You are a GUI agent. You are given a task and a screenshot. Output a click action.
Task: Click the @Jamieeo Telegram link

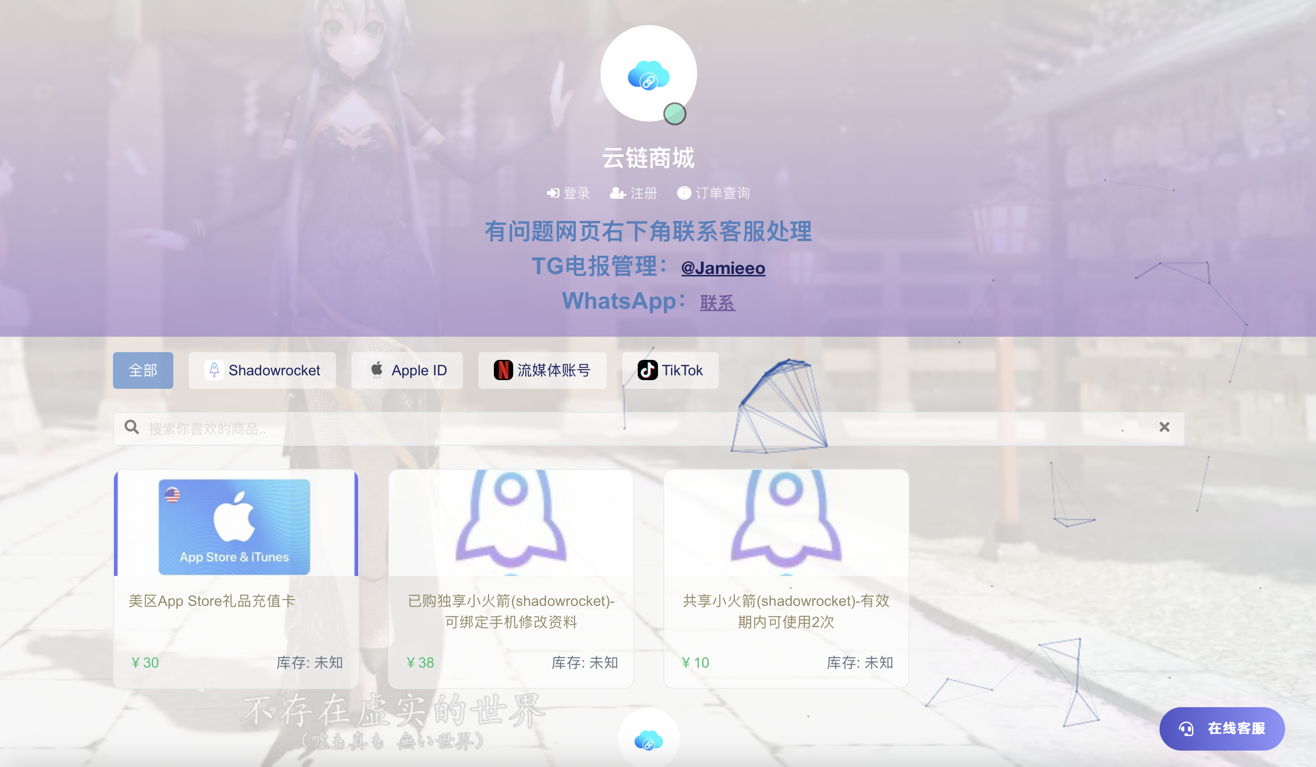coord(722,267)
